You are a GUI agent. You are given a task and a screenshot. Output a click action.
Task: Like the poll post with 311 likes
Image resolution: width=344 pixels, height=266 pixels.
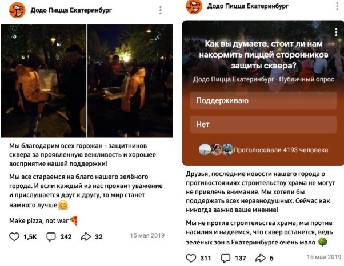point(191,258)
